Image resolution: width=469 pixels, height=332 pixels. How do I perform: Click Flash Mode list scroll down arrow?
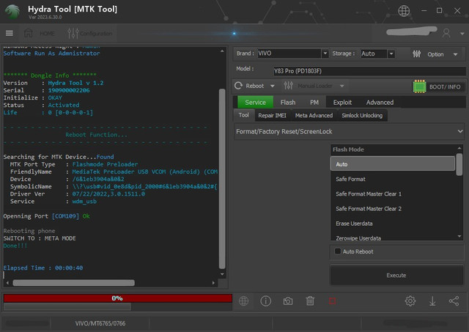pos(459,237)
